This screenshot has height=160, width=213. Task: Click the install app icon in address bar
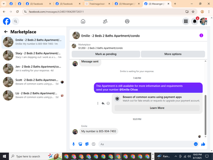[187, 12]
